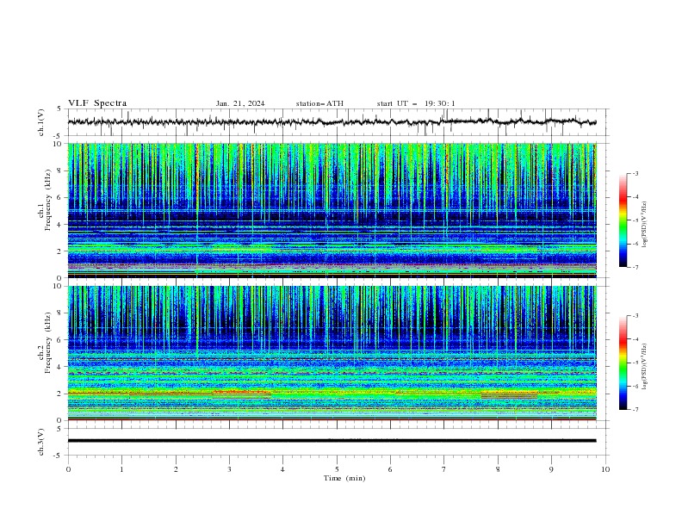Click the "-3" label on ch.1 color bar
Image resolution: width=682 pixels, height=527 pixels.
tap(635, 173)
